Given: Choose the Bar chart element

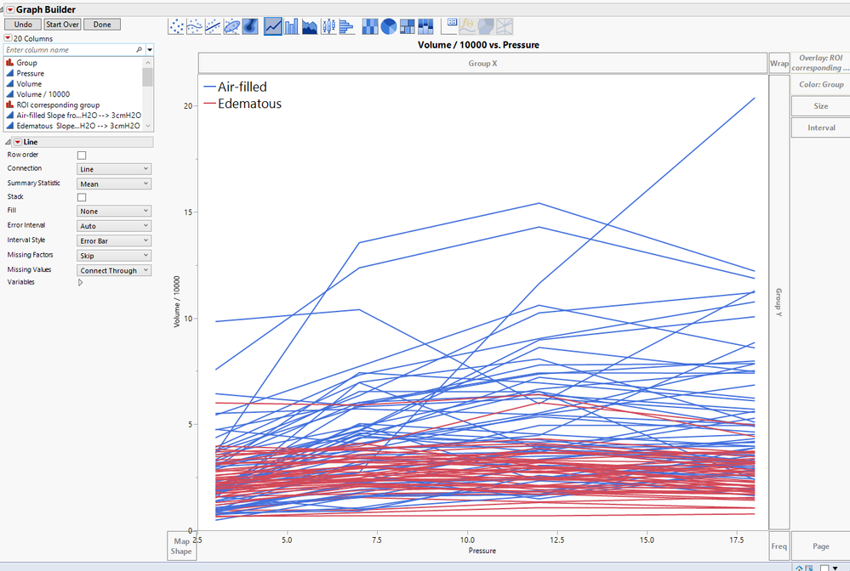Looking at the screenshot, I should click(x=292, y=26).
